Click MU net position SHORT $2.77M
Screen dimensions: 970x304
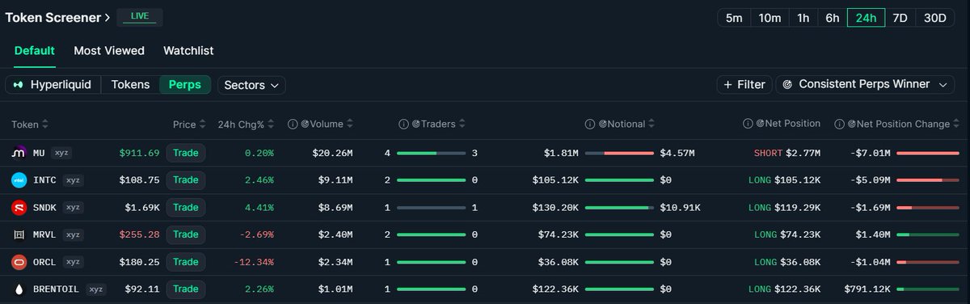pyautogui.click(x=787, y=153)
